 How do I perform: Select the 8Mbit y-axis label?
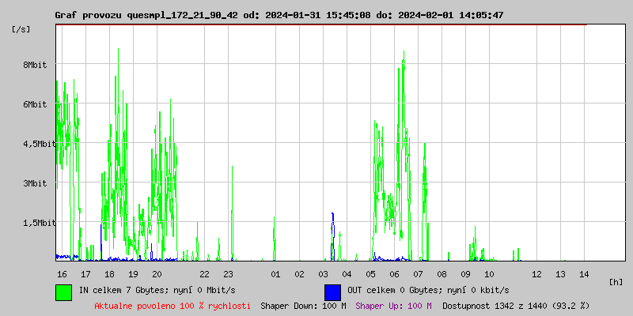coord(35,65)
